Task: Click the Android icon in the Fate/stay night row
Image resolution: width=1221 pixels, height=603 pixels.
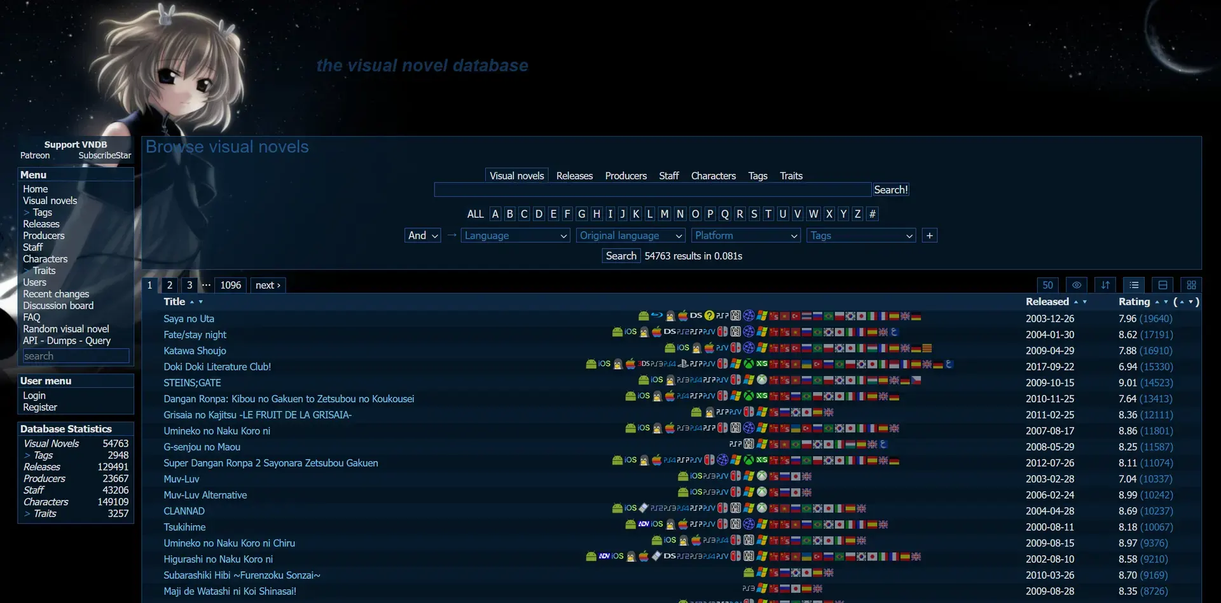Action: [617, 332]
